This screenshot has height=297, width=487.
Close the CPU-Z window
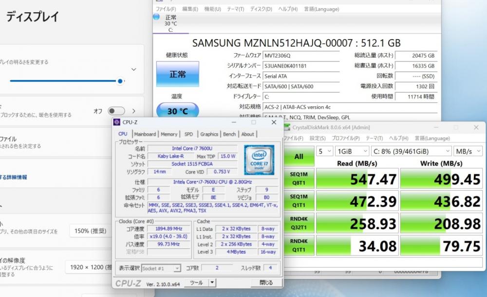(274, 122)
